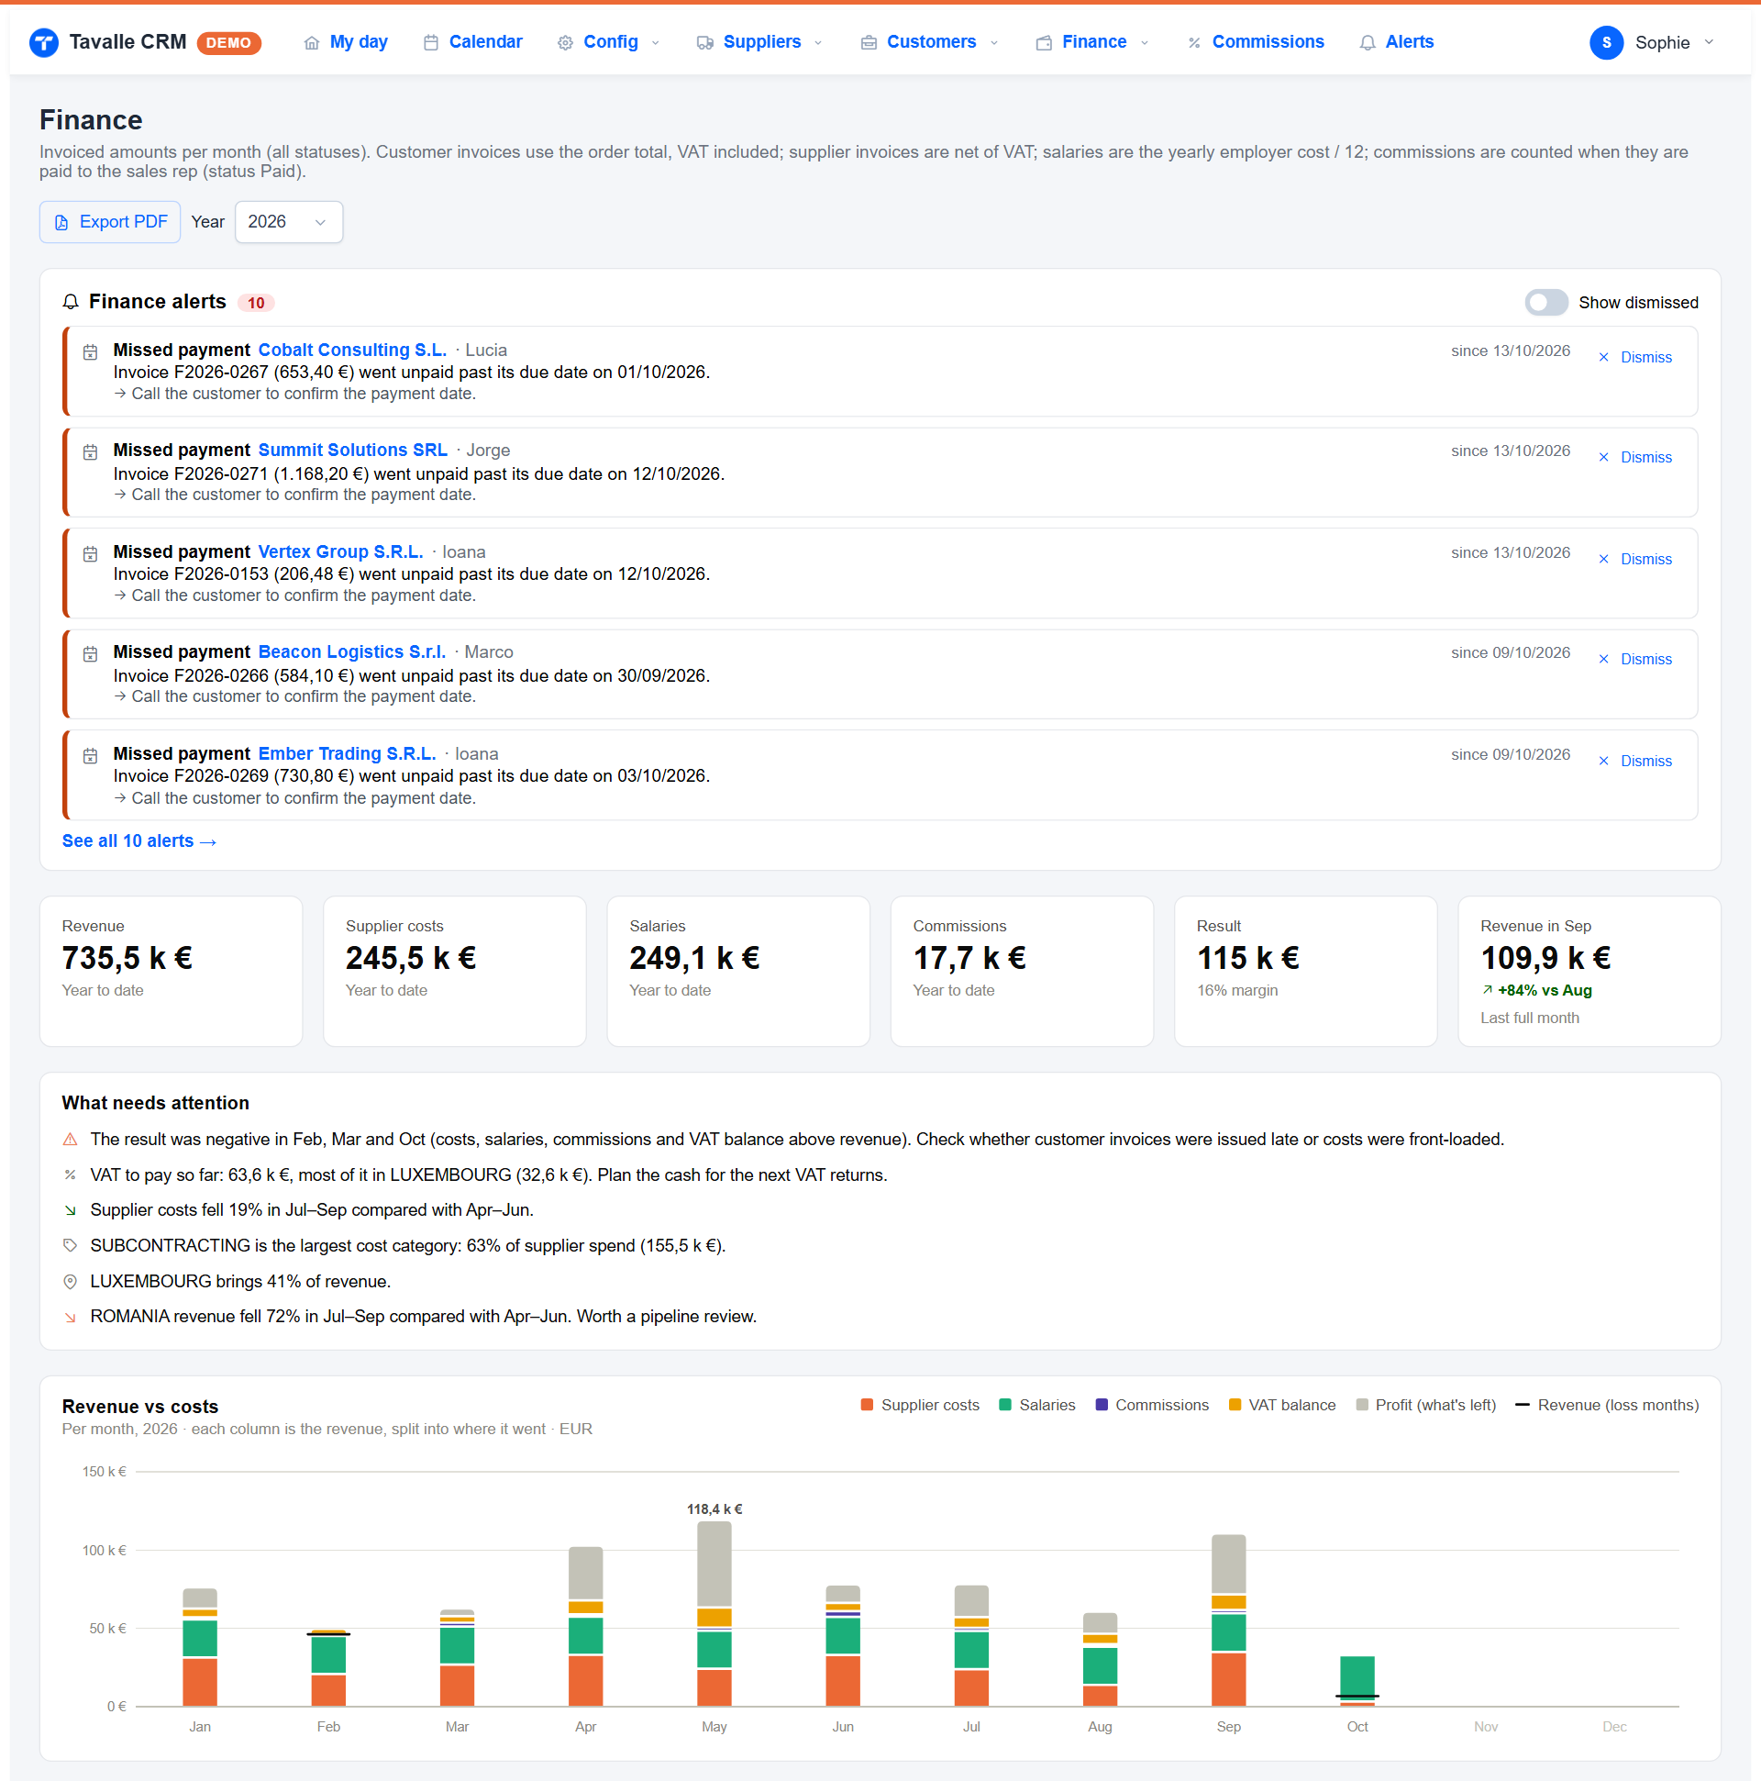Open the Alerts nav item

click(x=1396, y=42)
